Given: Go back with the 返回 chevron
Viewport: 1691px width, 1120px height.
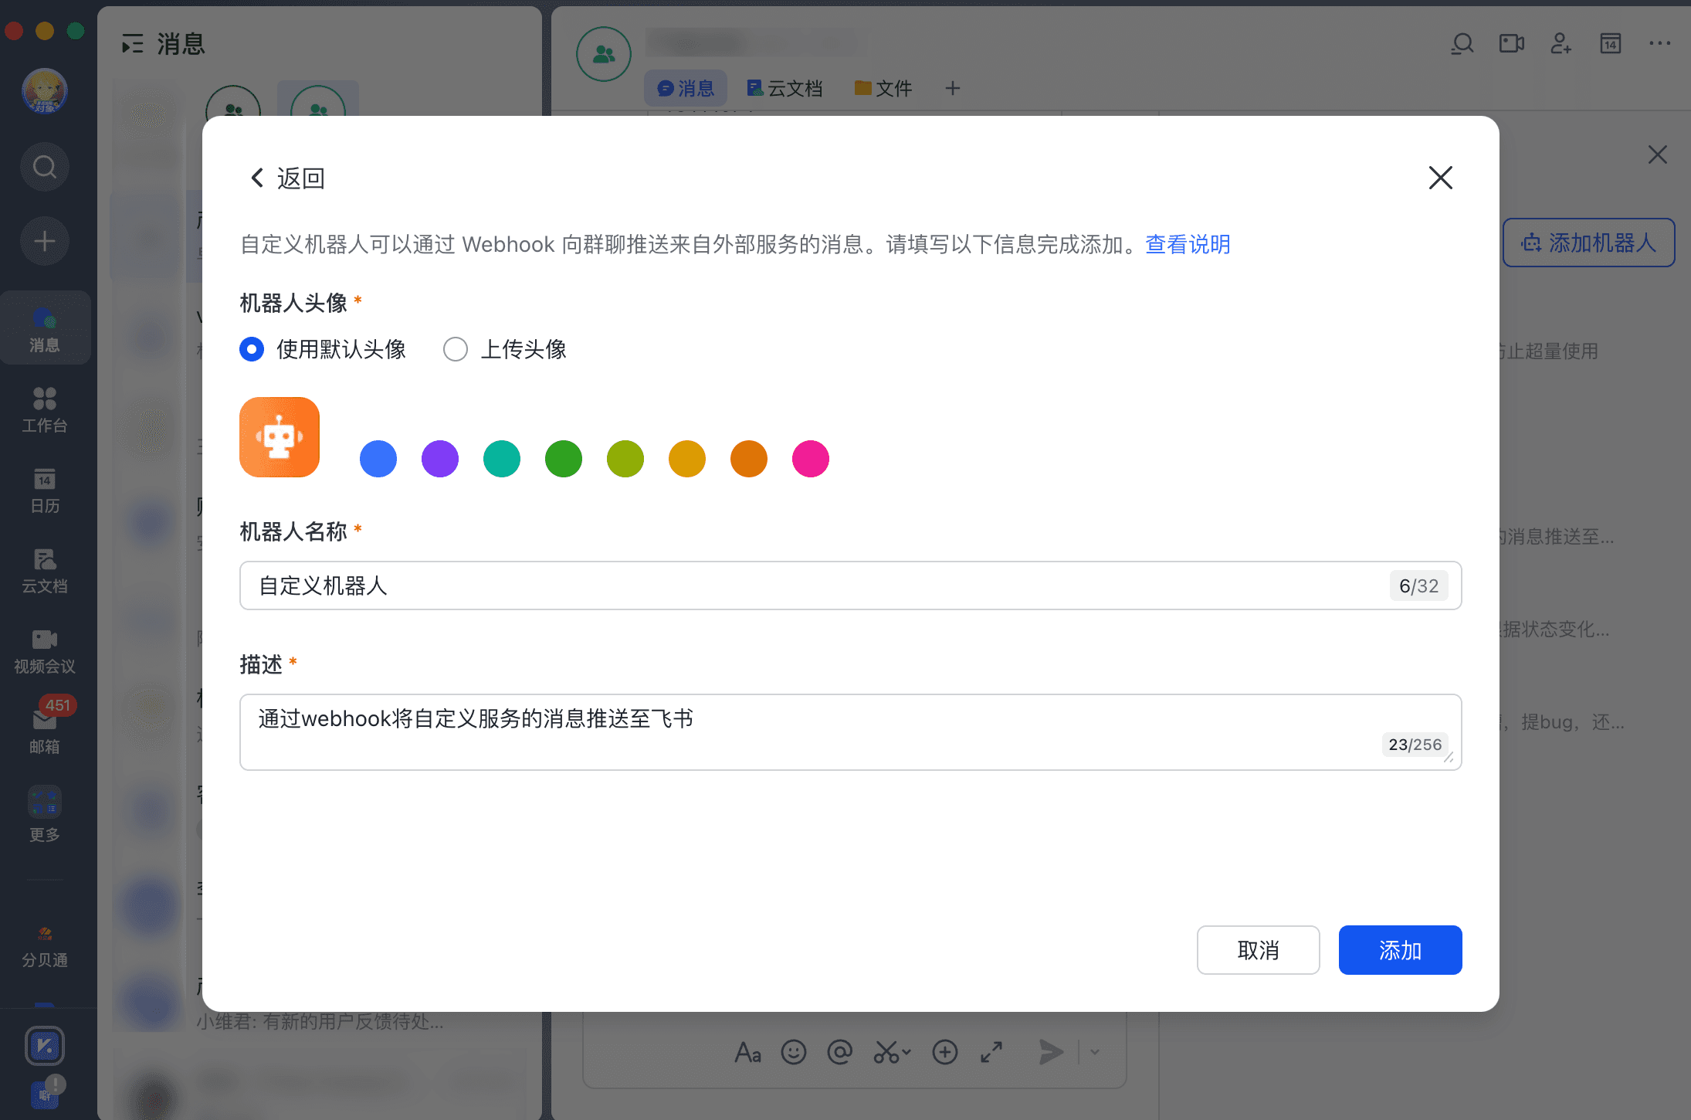Looking at the screenshot, I should (x=258, y=178).
